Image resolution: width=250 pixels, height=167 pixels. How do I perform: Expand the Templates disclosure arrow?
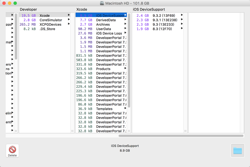point(125,108)
